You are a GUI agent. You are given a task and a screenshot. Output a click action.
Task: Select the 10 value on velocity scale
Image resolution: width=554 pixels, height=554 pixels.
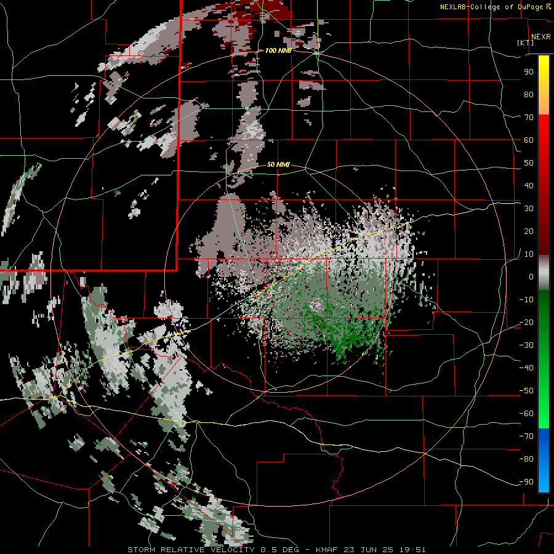click(529, 254)
